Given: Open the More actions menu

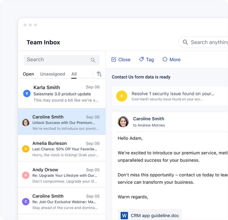Looking at the screenshot, I should coord(171,59).
